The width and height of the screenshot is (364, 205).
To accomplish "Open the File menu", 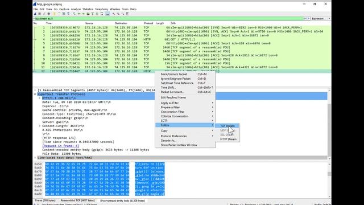I will point(35,9).
